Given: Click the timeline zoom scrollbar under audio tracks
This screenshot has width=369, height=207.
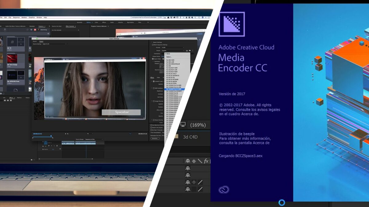Looking at the screenshot, I should pyautogui.click(x=66, y=159).
